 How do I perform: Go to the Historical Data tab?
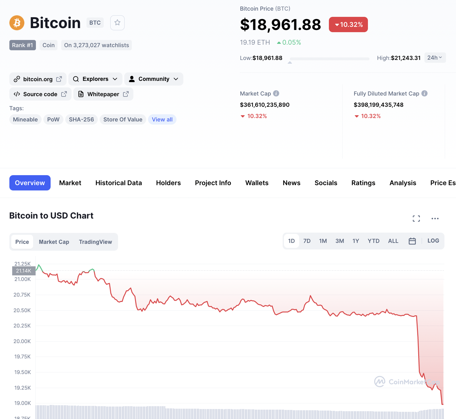(119, 183)
